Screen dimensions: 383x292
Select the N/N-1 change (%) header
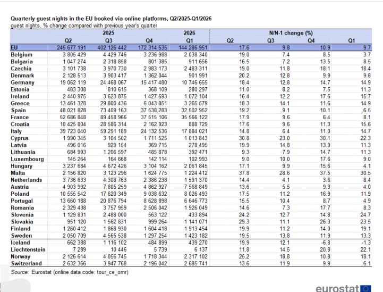pos(291,33)
